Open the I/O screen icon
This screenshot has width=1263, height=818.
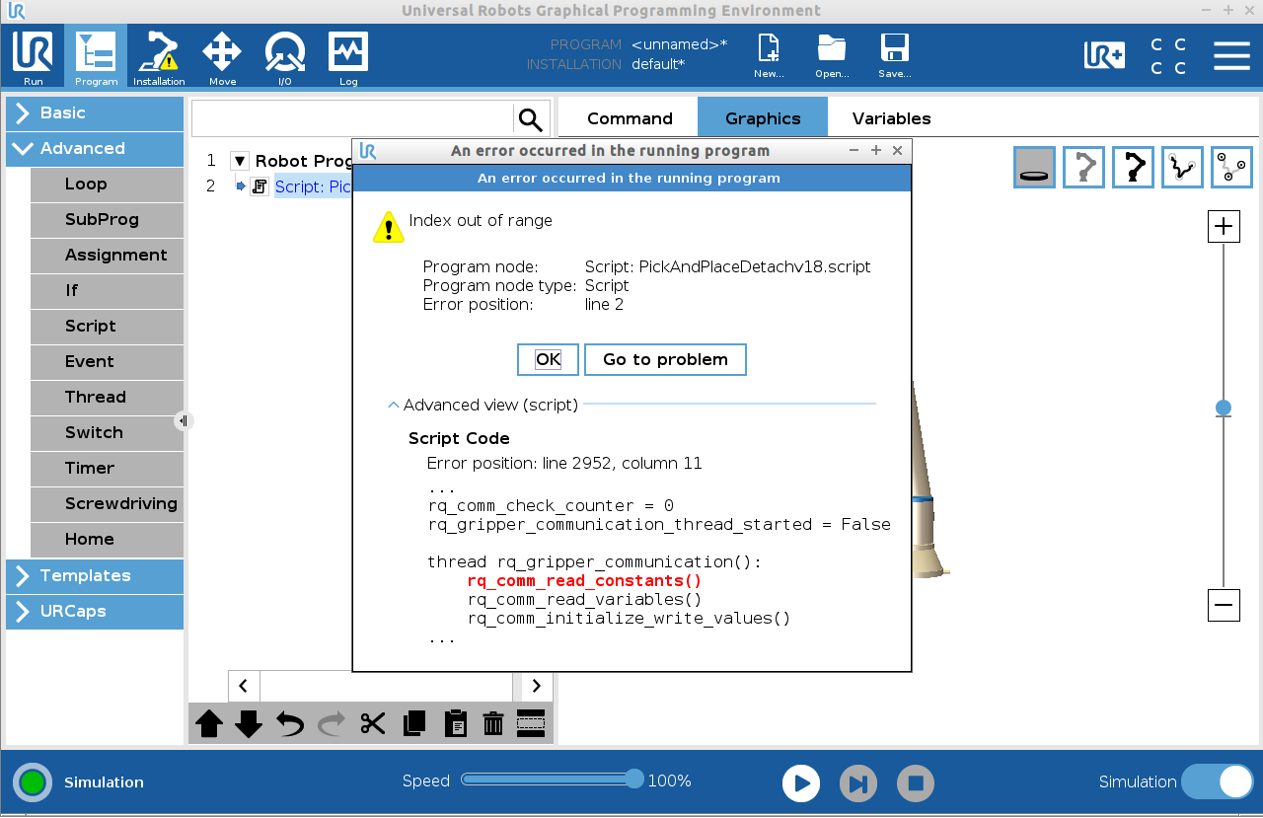point(284,57)
